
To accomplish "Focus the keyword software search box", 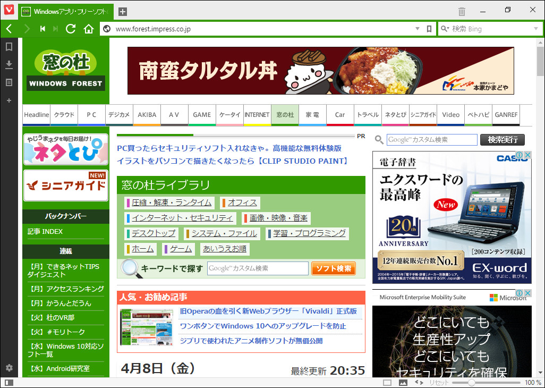I will pos(258,268).
